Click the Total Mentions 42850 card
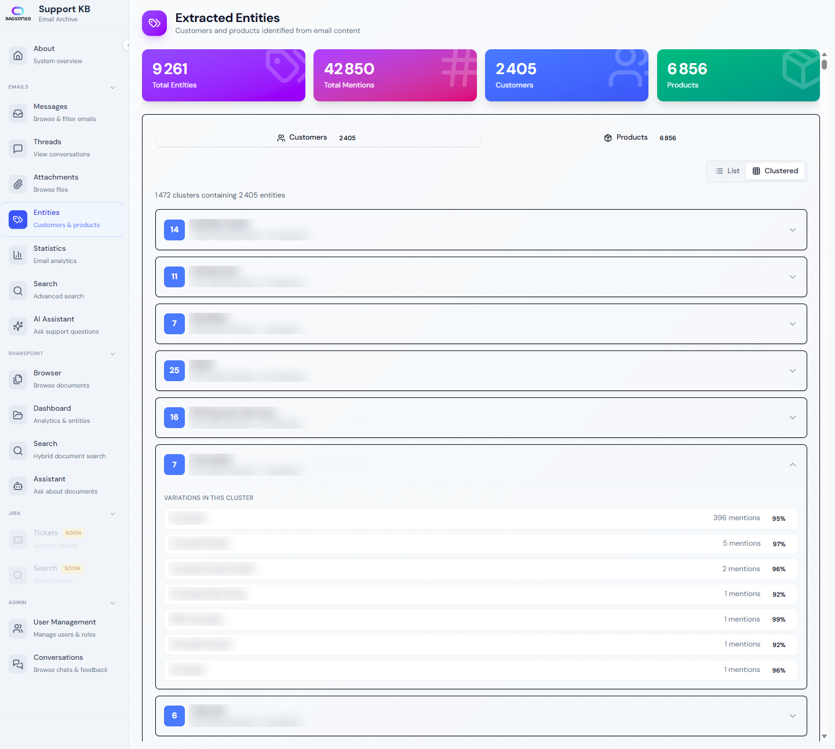The width and height of the screenshot is (835, 749). 395,75
